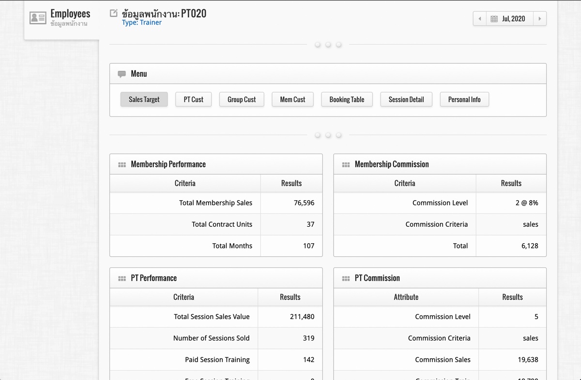Image resolution: width=581 pixels, height=380 pixels.
Task: View Session Detail page
Action: [x=406, y=100]
